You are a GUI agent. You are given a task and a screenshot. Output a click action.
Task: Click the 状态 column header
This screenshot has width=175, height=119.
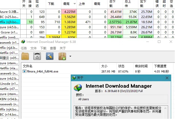[125, 66]
